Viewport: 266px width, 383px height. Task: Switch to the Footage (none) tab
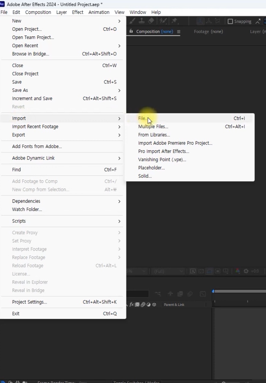[208, 31]
